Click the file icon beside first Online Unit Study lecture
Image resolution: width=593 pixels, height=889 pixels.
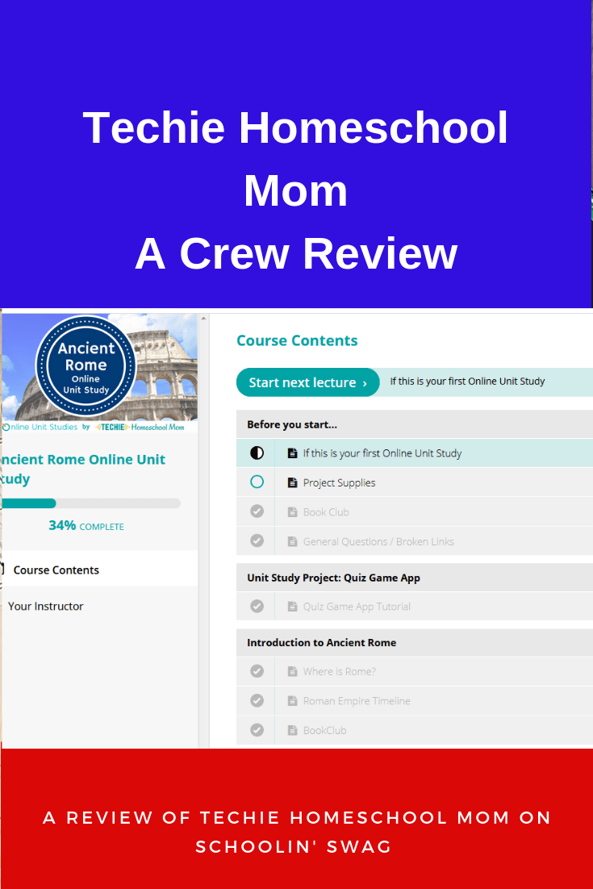(x=292, y=453)
